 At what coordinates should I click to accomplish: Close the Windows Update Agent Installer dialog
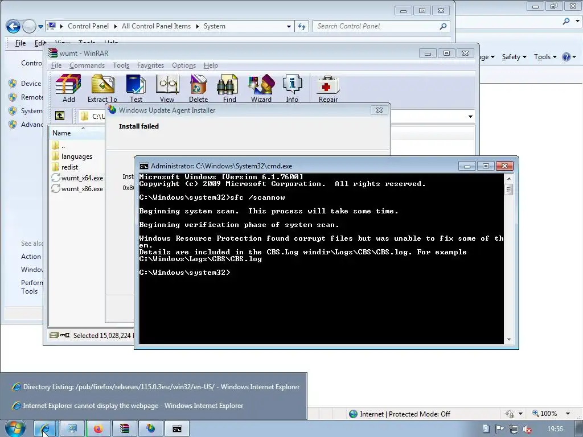[x=379, y=110]
